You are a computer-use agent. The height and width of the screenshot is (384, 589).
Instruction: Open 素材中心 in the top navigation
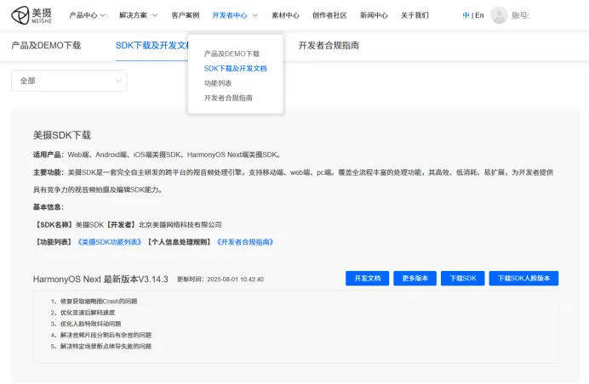pyautogui.click(x=285, y=15)
